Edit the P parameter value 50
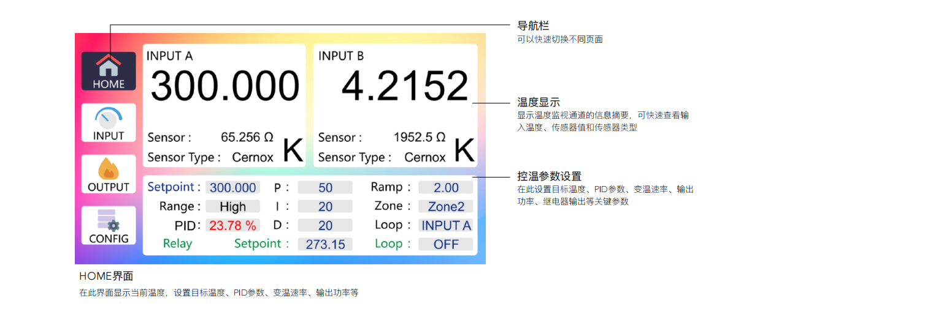Screen dimensions: 925x317 [x=325, y=187]
